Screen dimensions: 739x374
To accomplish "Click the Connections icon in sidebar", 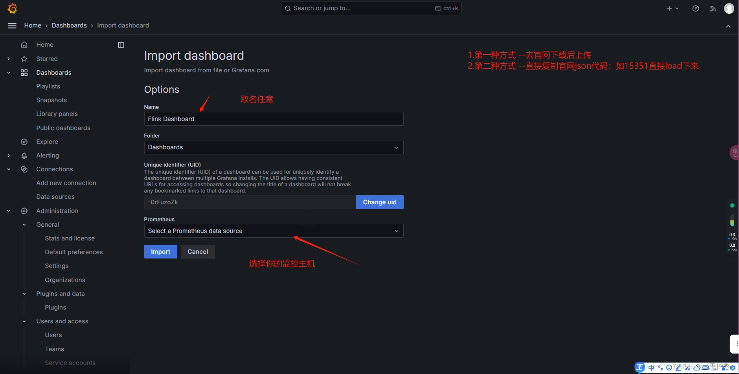I will 24,169.
